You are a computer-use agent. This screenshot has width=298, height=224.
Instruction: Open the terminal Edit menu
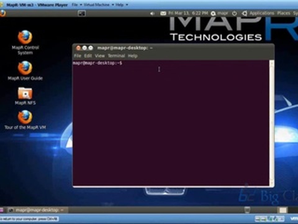(88, 56)
